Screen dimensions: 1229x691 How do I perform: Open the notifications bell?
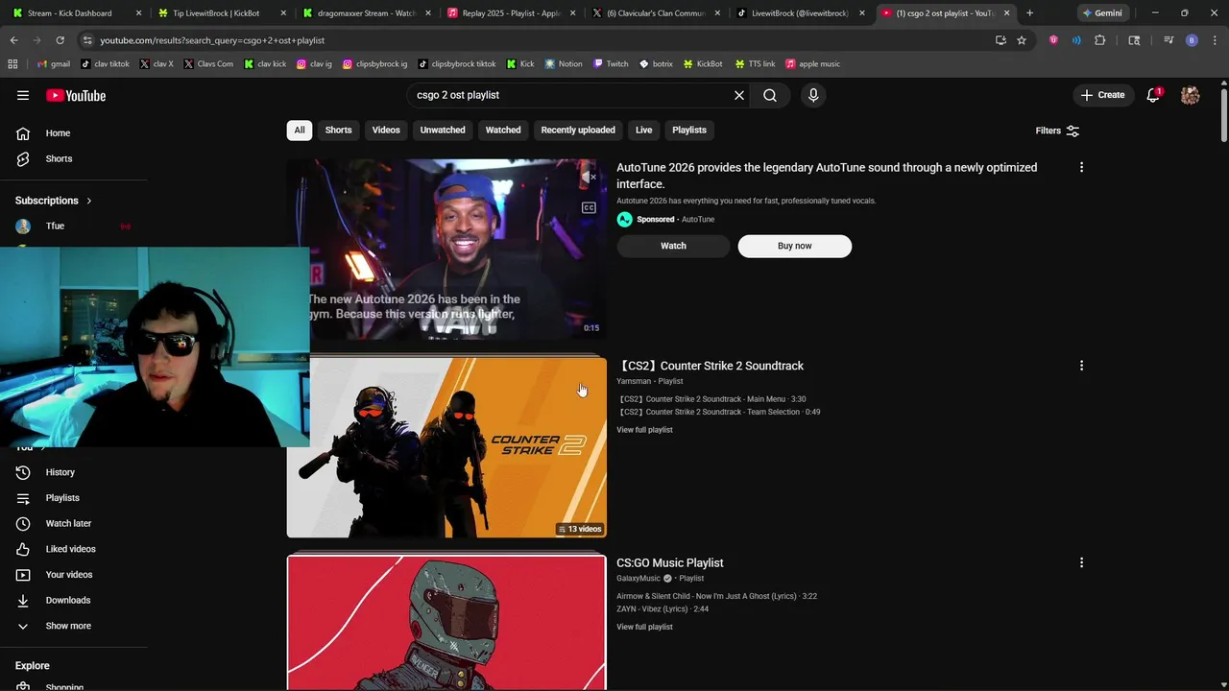coord(1154,95)
